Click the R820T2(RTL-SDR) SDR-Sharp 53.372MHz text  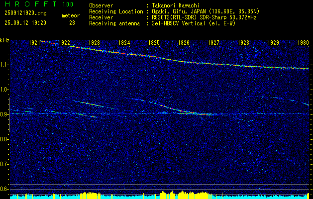pos(204,17)
